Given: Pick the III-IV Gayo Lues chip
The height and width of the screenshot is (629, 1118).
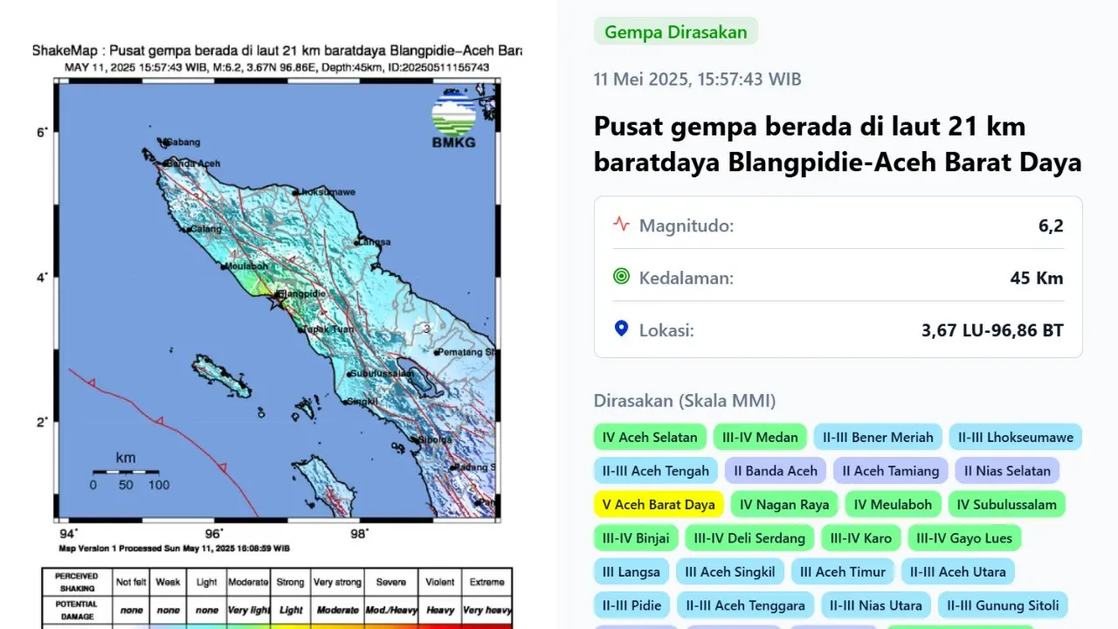Looking at the screenshot, I should 965,538.
